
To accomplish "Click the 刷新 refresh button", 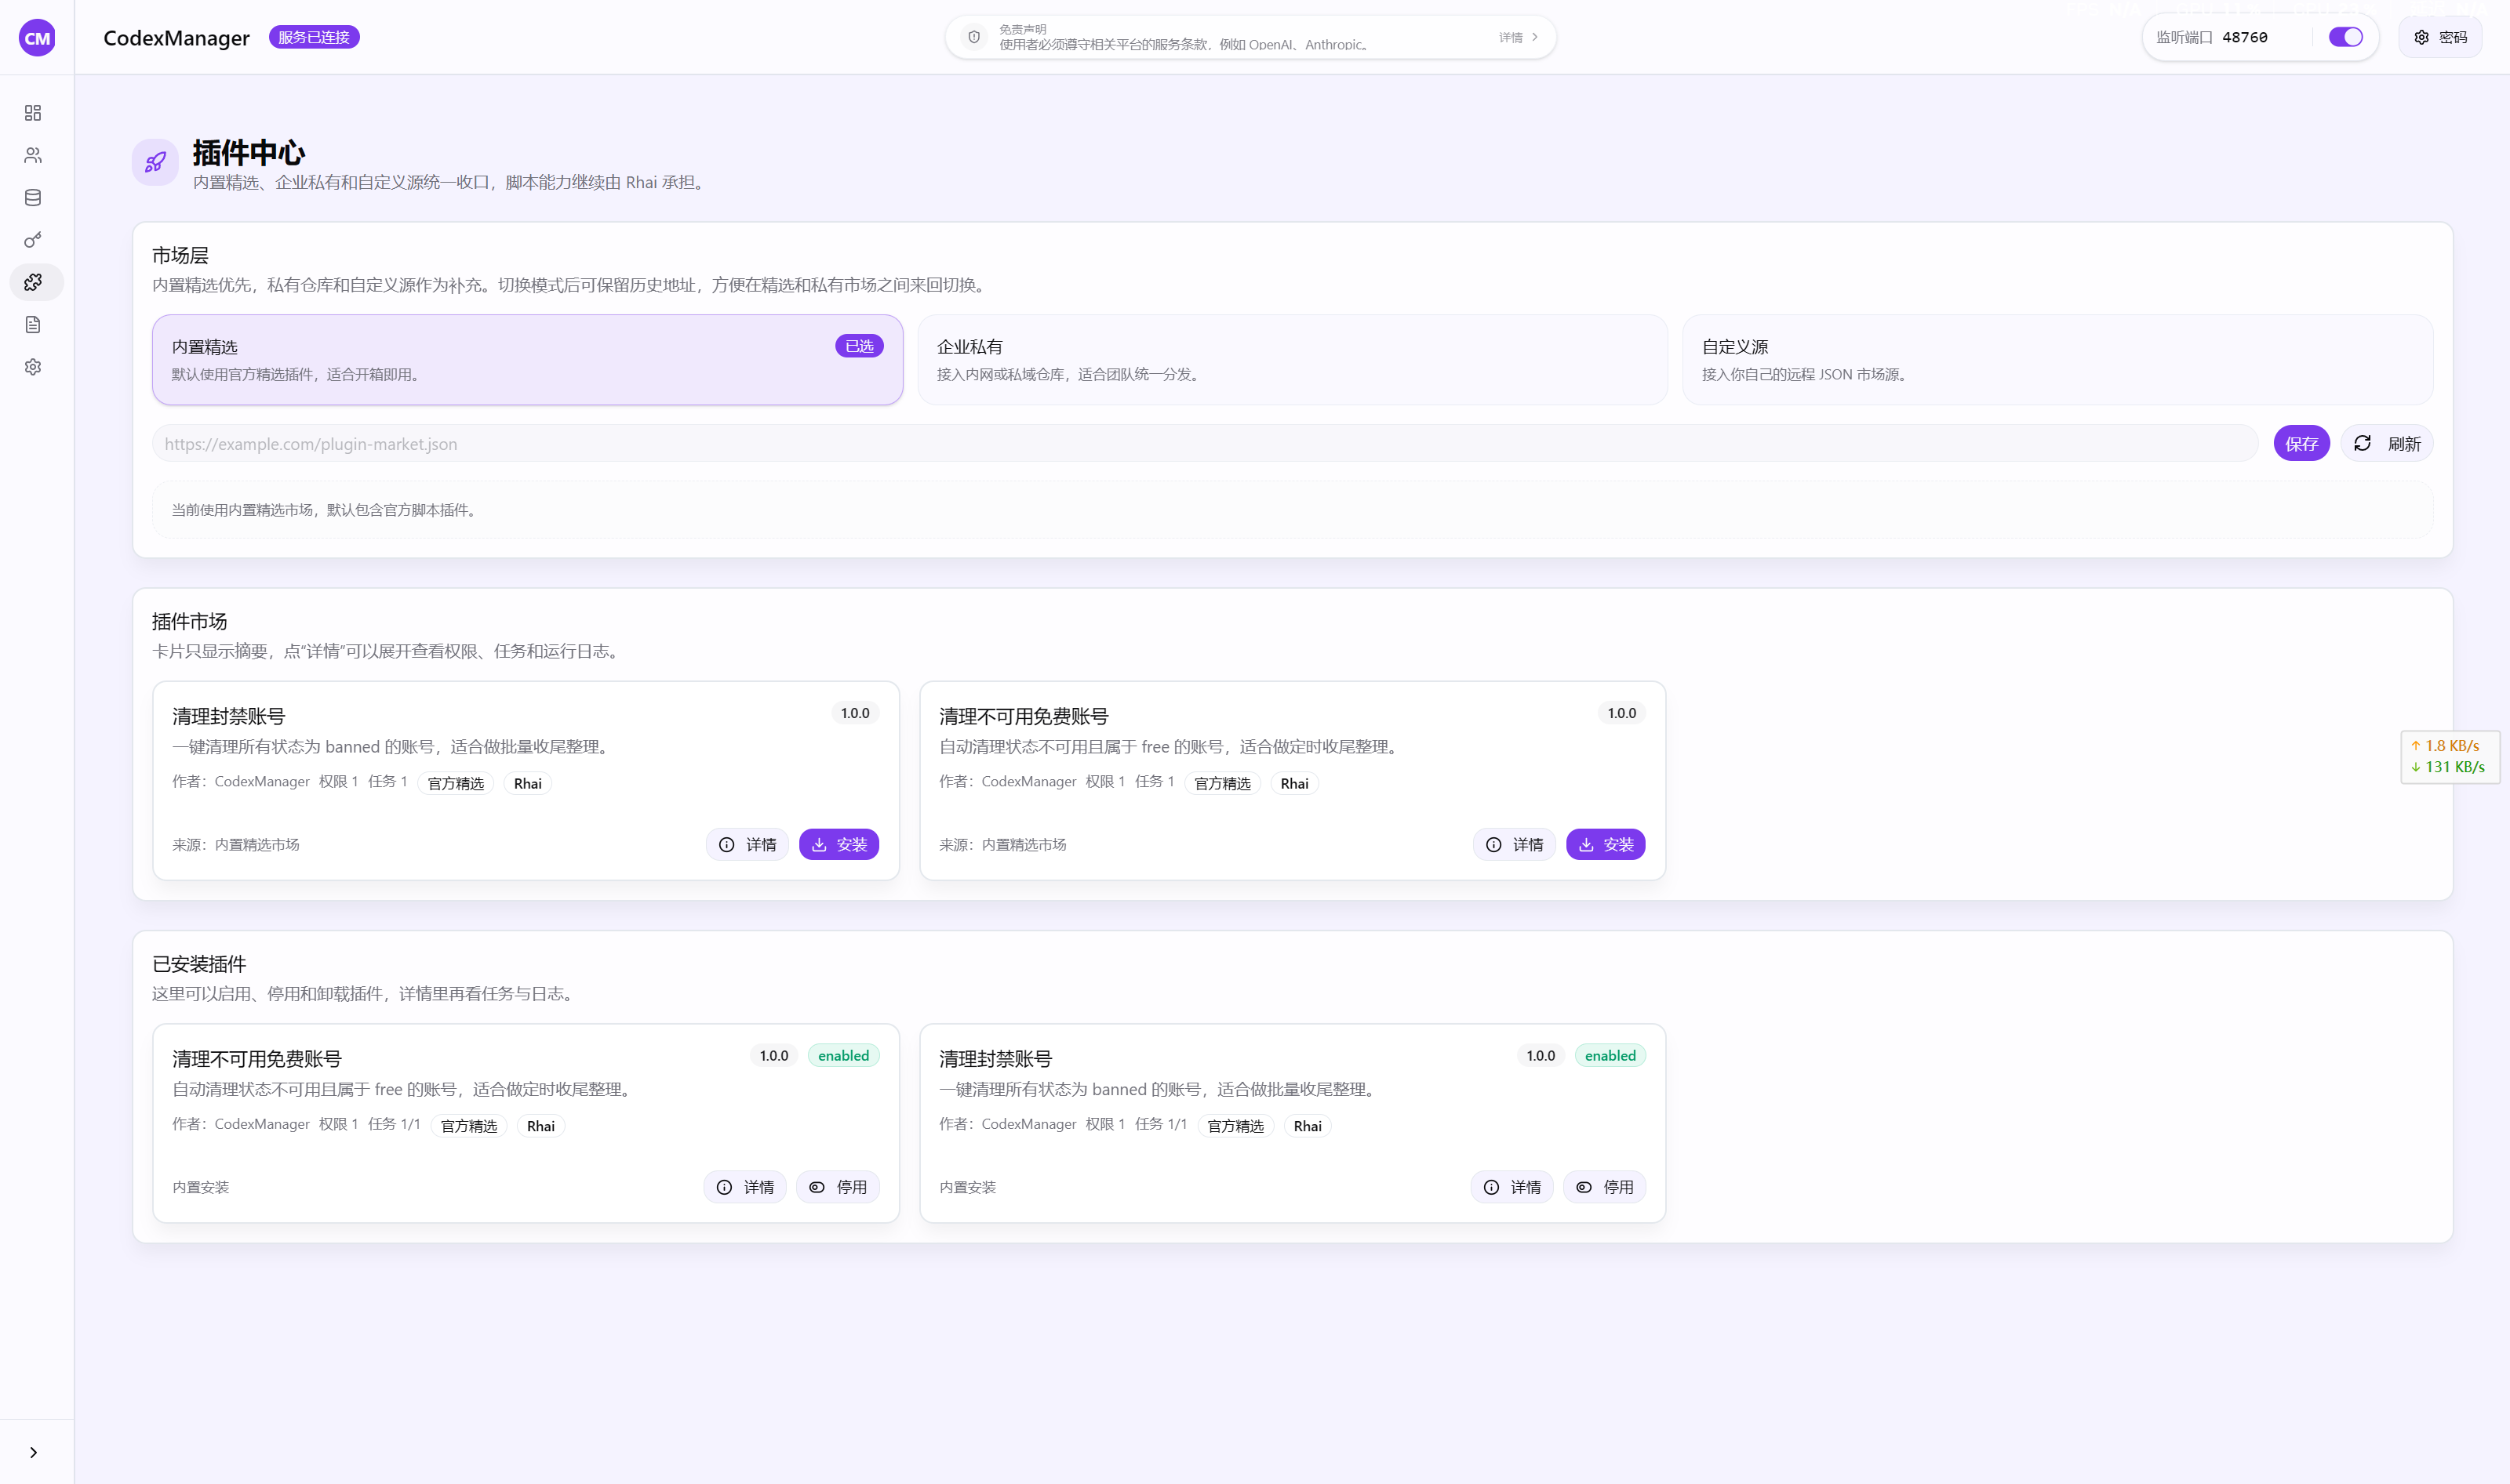I will (x=2386, y=444).
